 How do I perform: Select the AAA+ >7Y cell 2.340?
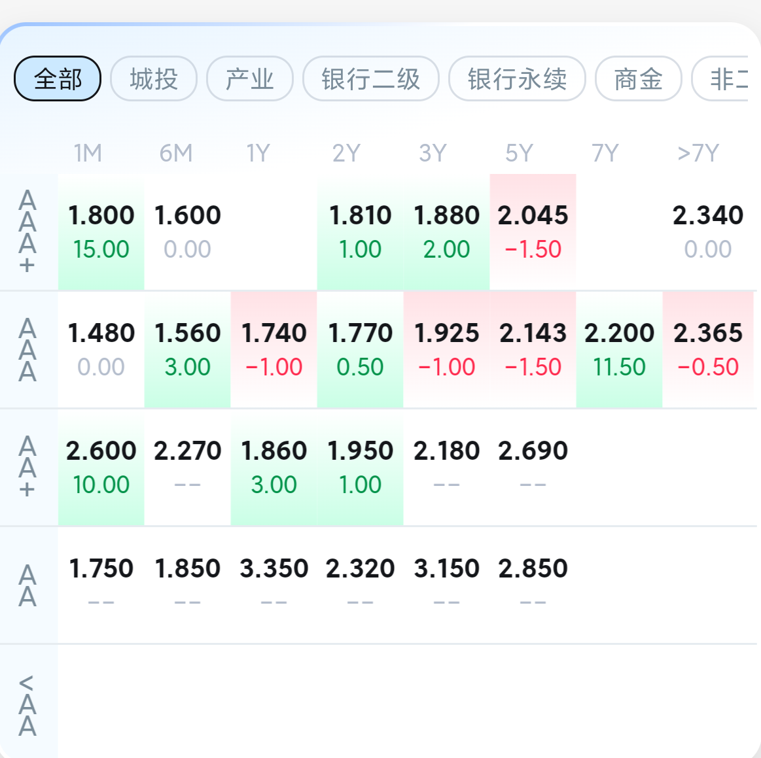(x=707, y=232)
